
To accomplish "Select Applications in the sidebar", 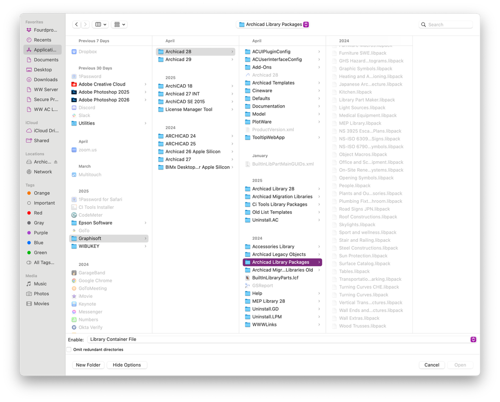I will (x=43, y=50).
